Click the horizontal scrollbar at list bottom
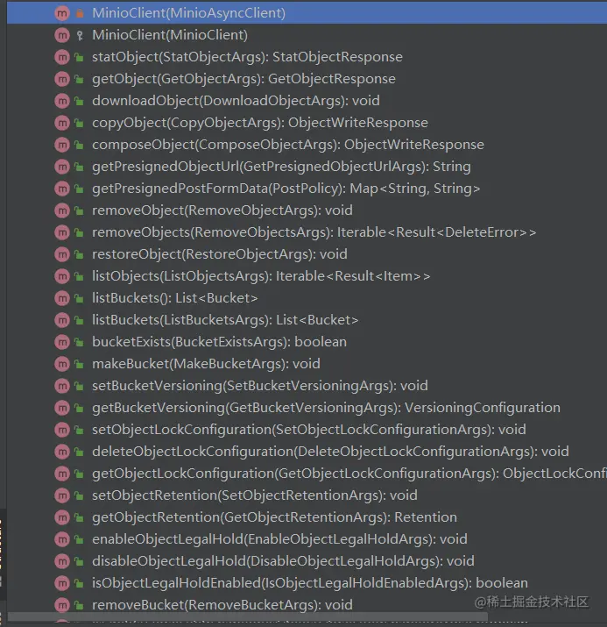 pyautogui.click(x=248, y=616)
